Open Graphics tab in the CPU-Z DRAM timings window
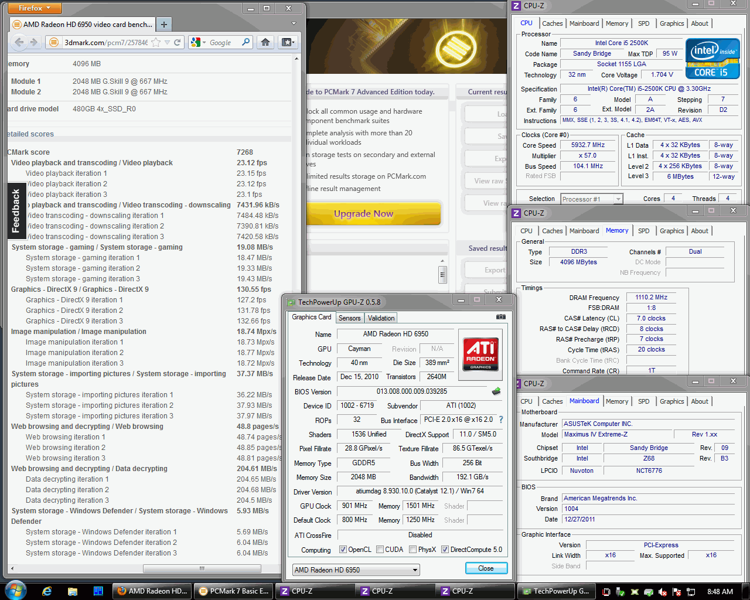 (671, 231)
